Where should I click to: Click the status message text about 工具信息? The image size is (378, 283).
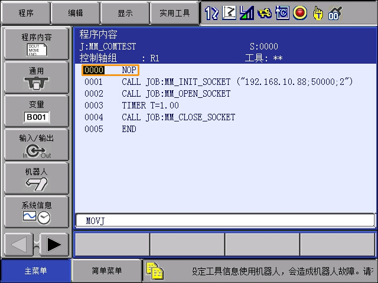(x=282, y=271)
